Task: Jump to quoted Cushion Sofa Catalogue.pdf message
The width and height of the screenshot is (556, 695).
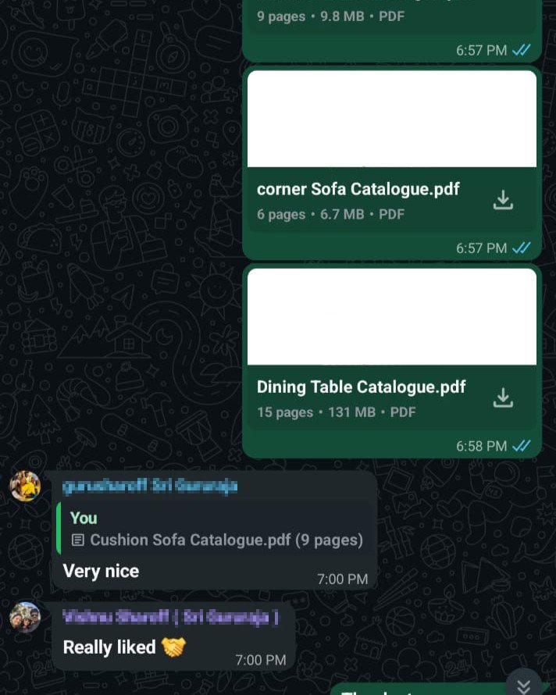Action: click(216, 529)
